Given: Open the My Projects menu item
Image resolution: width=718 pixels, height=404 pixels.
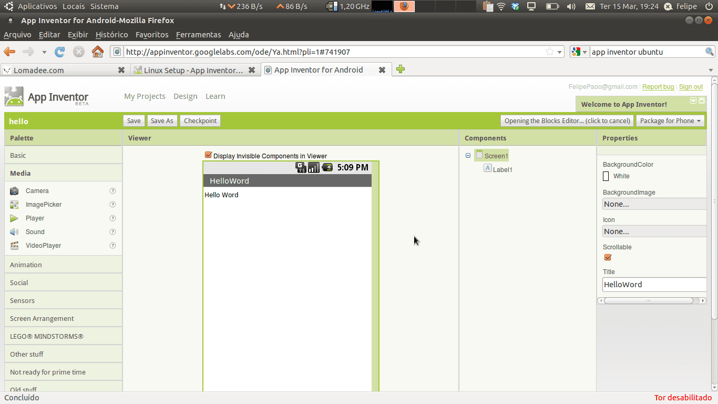Looking at the screenshot, I should (x=145, y=96).
